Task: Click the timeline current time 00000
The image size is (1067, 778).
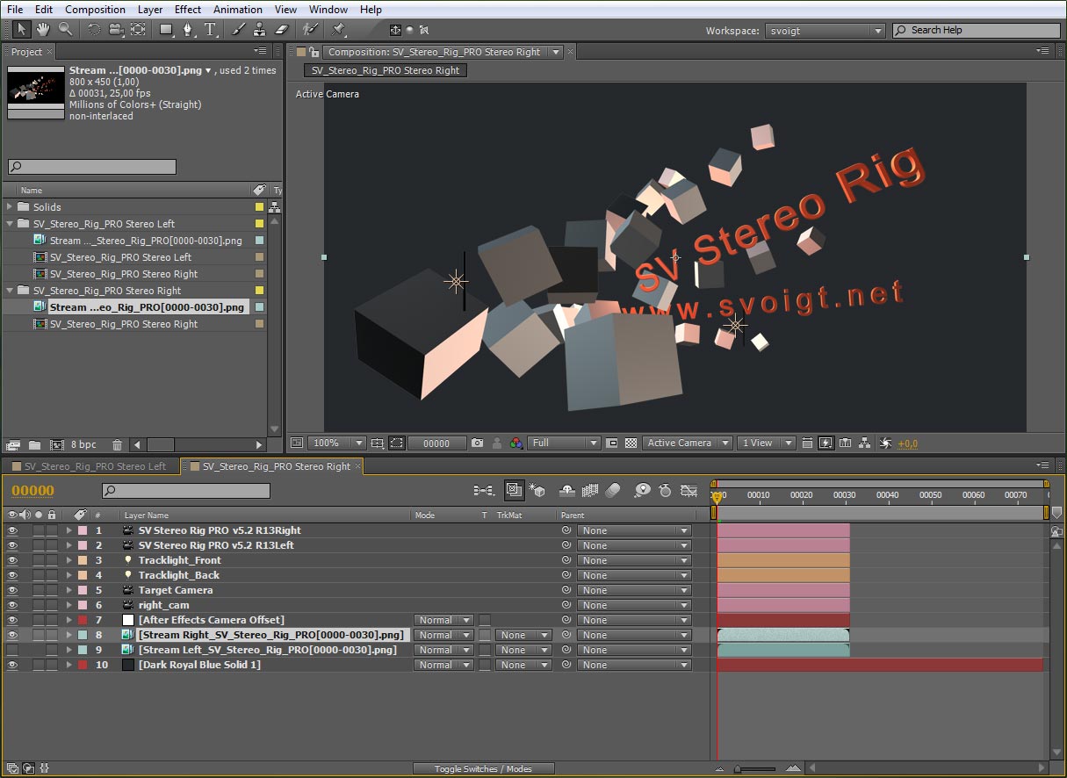Action: point(33,491)
